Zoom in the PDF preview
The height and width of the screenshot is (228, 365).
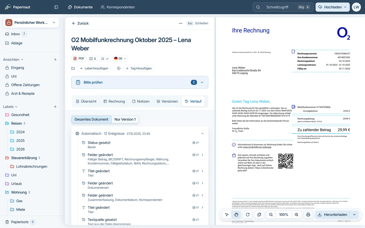pyautogui.click(x=297, y=215)
